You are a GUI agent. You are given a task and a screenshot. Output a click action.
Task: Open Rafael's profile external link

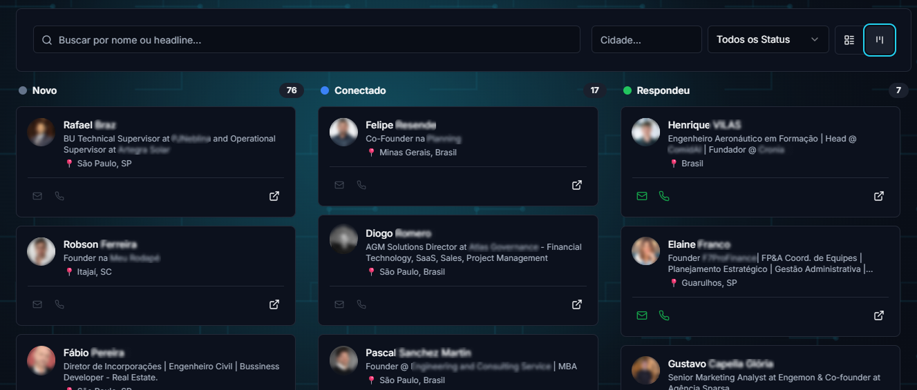274,196
